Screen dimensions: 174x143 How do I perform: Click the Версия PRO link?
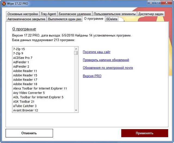point(92,76)
